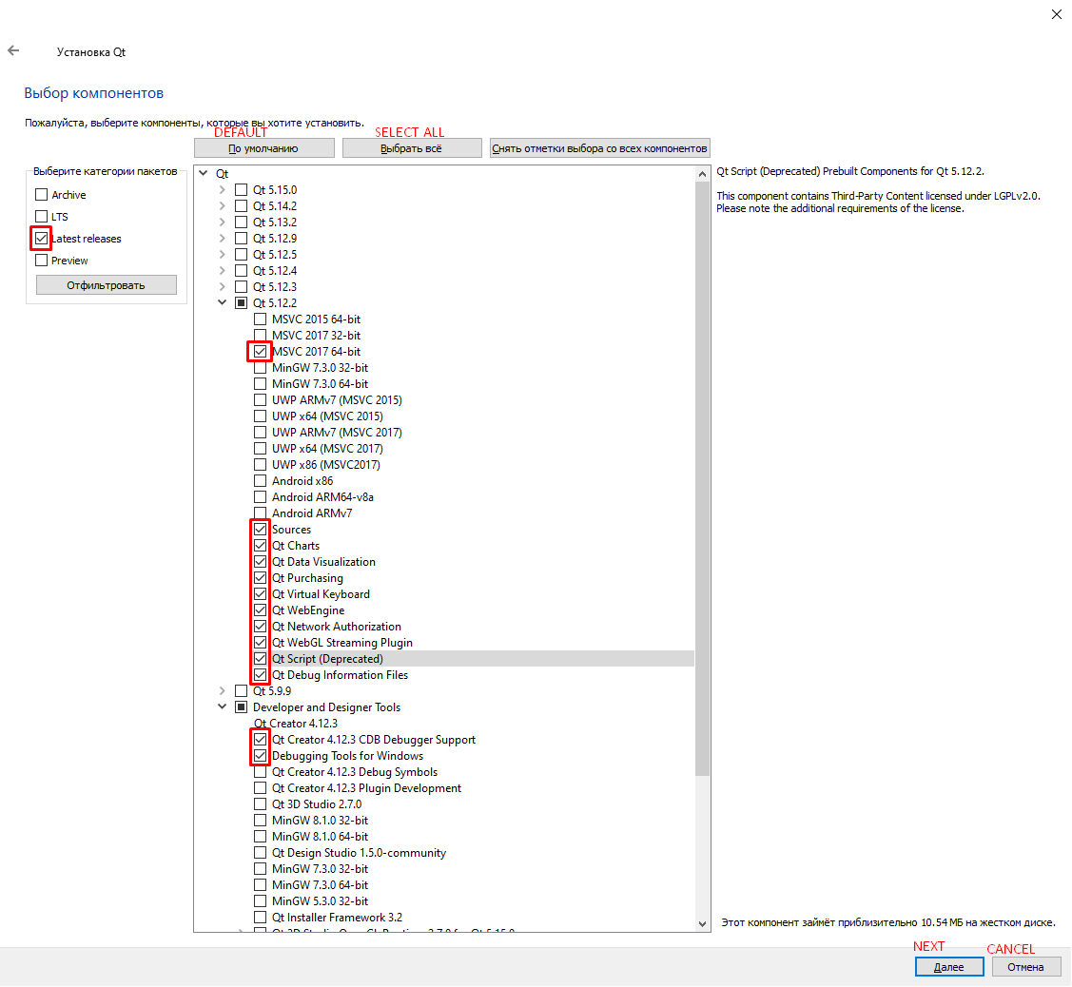Uncheck the Qt Charts checkbox
The width and height of the screenshot is (1072, 987).
(x=261, y=546)
